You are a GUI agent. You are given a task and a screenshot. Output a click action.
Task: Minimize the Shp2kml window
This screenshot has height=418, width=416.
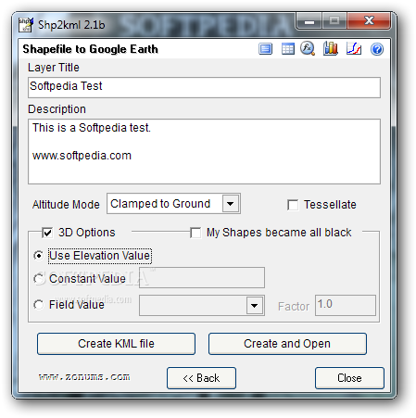pyautogui.click(x=309, y=21)
